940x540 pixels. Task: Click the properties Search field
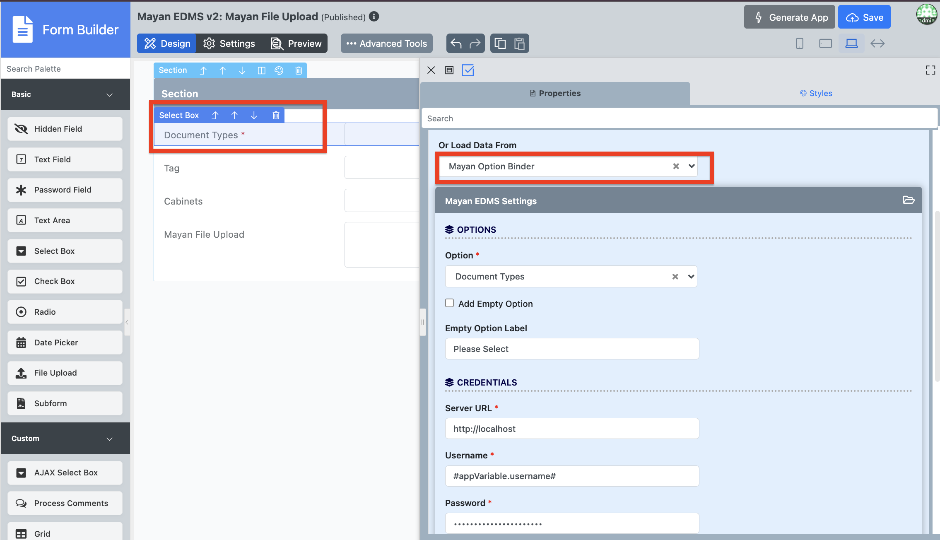point(680,118)
